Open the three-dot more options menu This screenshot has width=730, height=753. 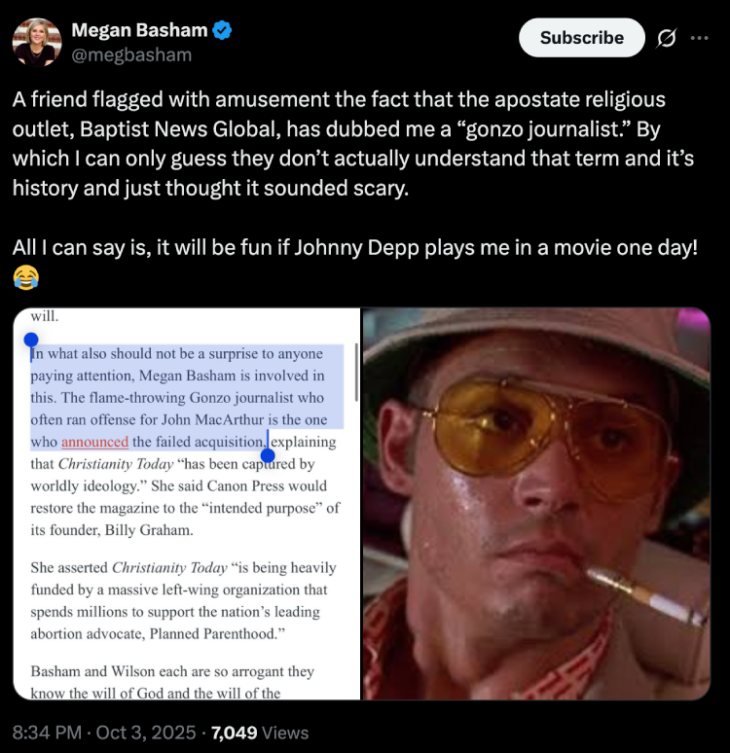click(x=699, y=38)
